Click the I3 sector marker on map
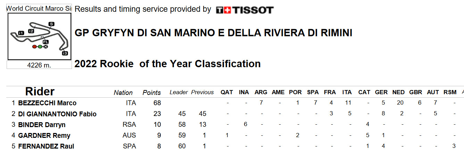Viewport: 464px width, 160px height. tap(65, 53)
